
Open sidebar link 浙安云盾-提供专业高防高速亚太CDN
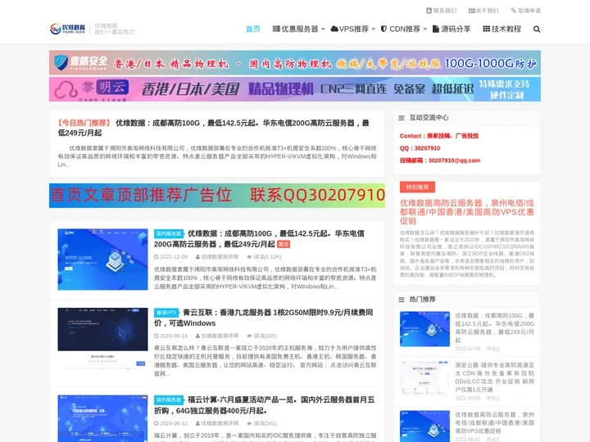494,377
